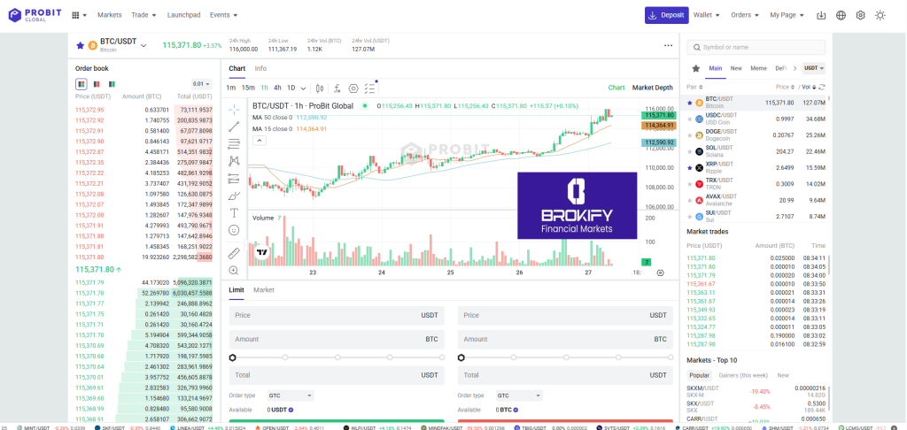Expand the BTC/USDT pair selector chevron
The image size is (907, 430).
[143, 45]
